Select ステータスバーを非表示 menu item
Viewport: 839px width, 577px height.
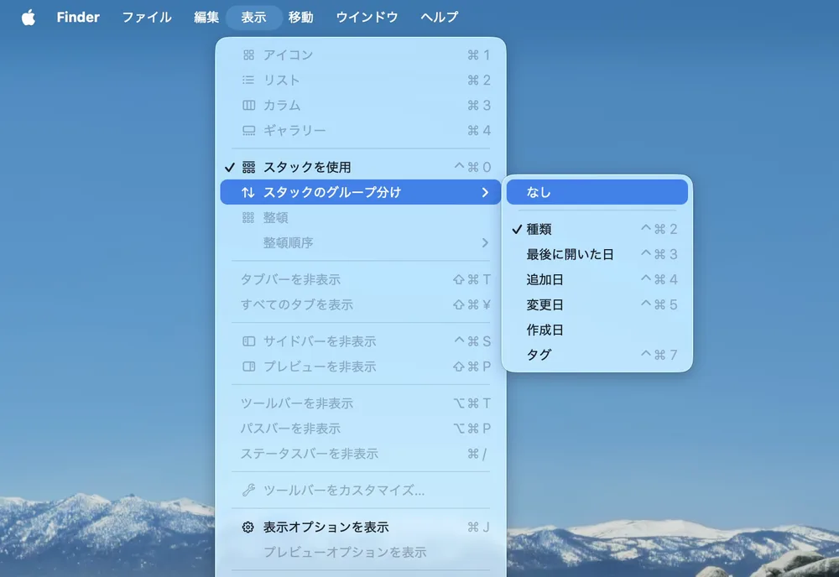(361, 454)
